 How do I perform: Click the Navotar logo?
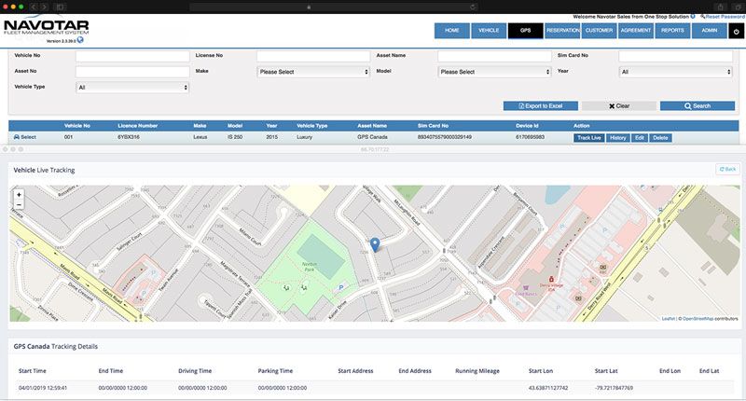pos(46,27)
